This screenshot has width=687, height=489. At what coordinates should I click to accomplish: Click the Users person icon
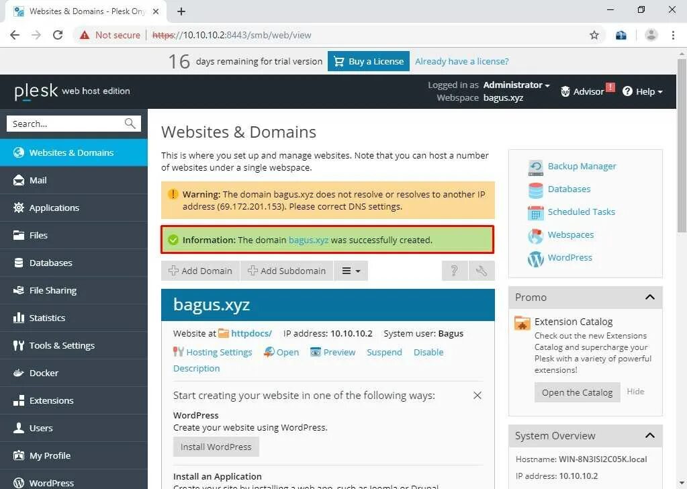click(18, 428)
